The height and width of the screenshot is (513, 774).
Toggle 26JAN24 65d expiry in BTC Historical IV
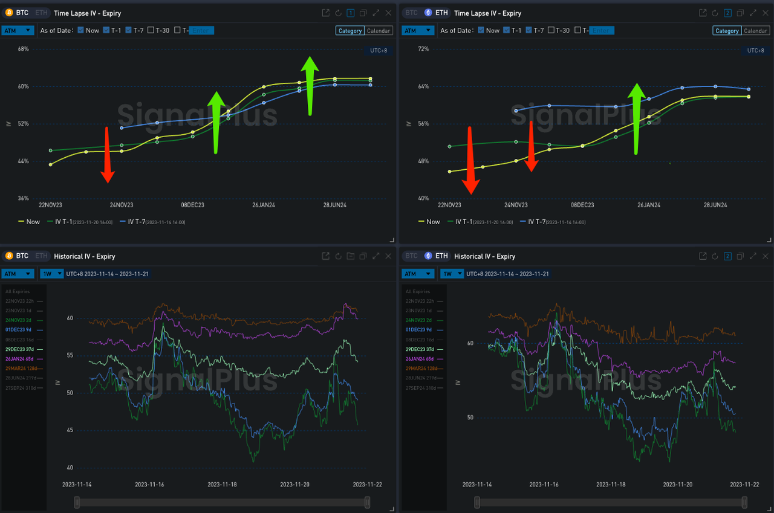[24, 359]
